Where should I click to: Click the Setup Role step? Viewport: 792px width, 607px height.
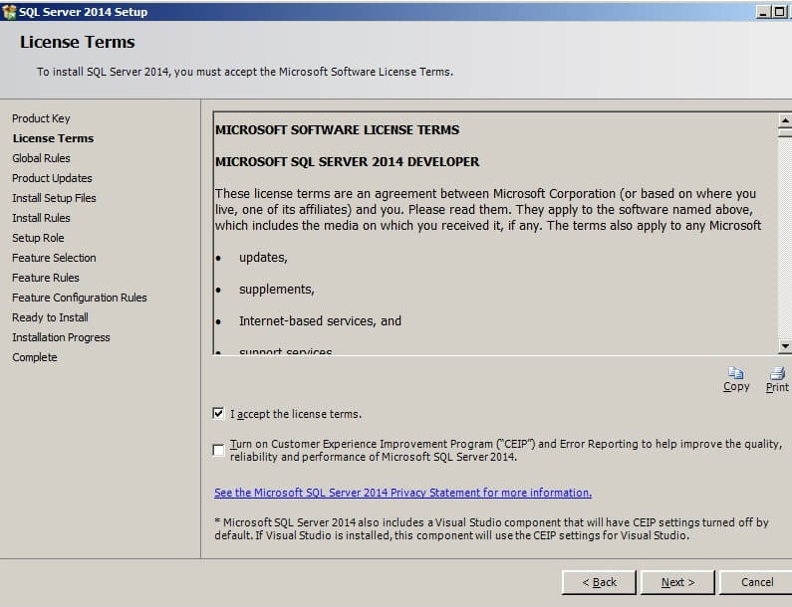coord(38,238)
